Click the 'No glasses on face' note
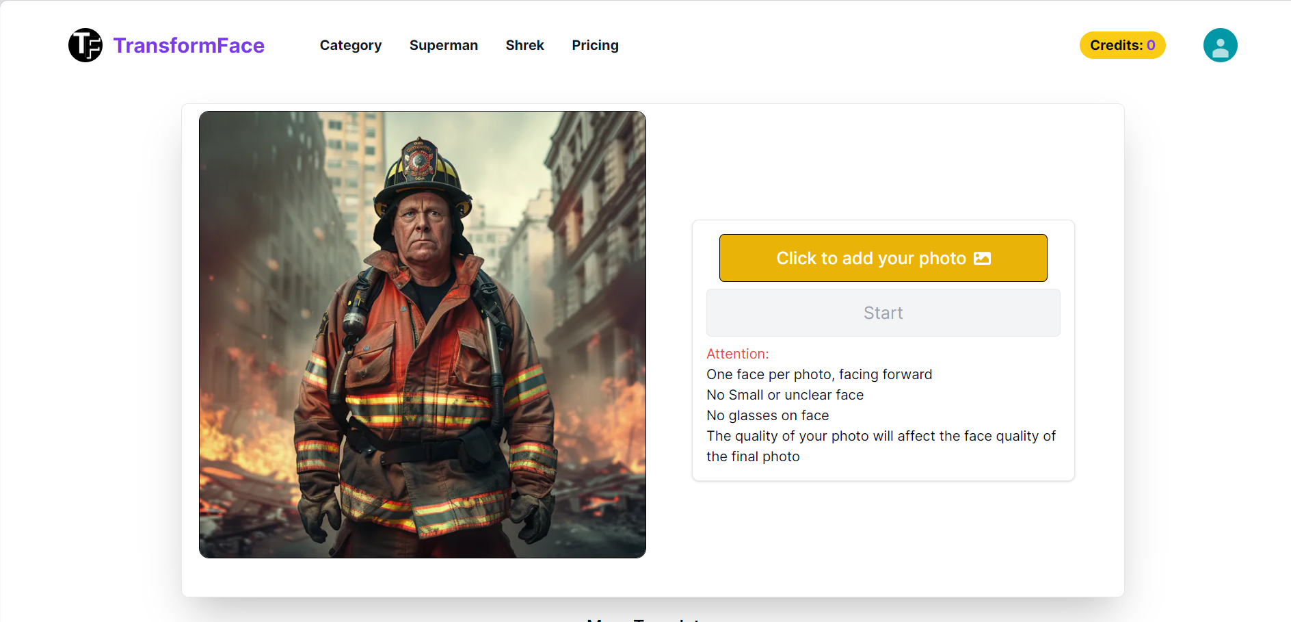Image resolution: width=1291 pixels, height=622 pixels. pos(767,415)
